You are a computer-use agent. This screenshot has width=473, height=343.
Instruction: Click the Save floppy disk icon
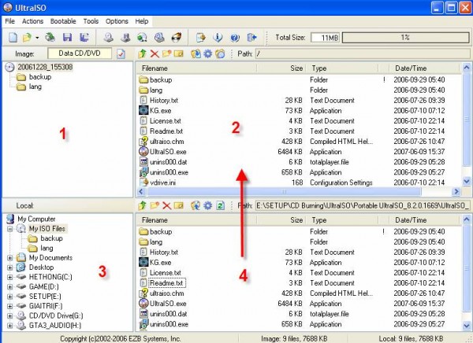(x=67, y=37)
